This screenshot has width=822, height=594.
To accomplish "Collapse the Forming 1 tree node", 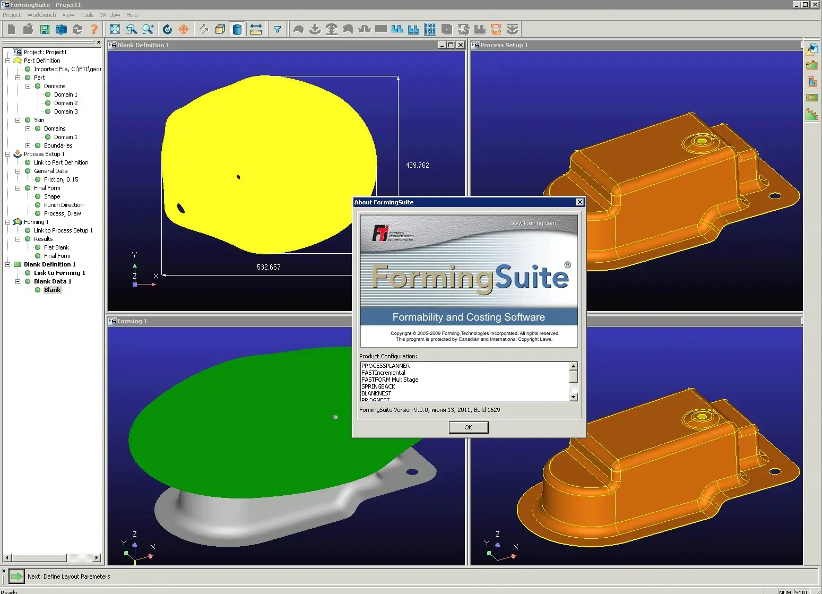I will point(7,222).
